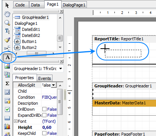Select DateEdit2 tree item
The image size is (156, 136).
click(x=31, y=35)
